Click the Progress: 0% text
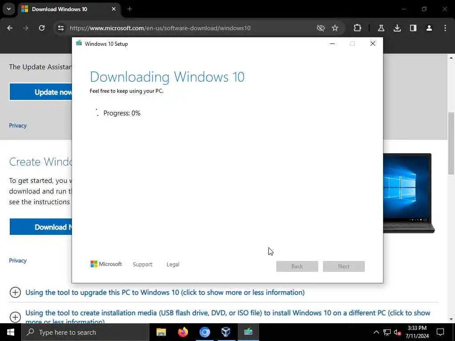 (x=122, y=113)
